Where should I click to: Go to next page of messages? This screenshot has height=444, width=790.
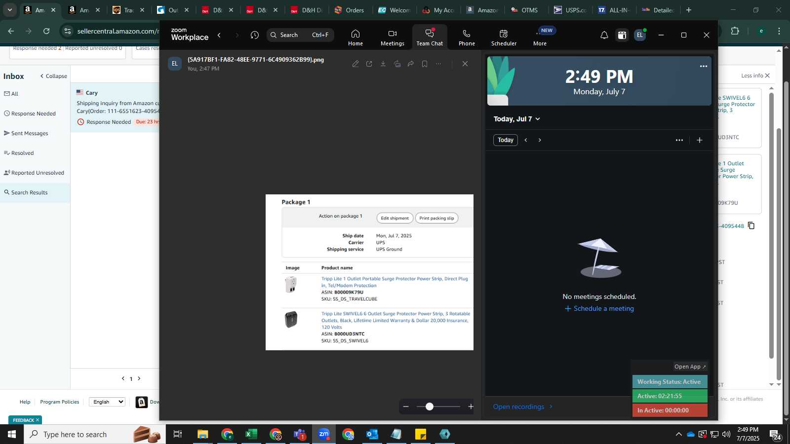coord(139,378)
